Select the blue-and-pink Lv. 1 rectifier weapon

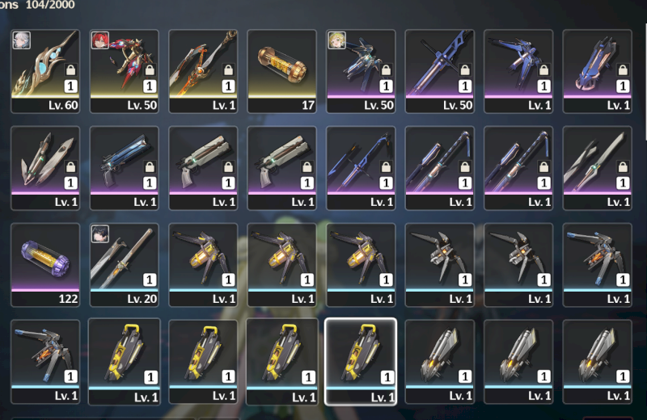[x=598, y=71]
